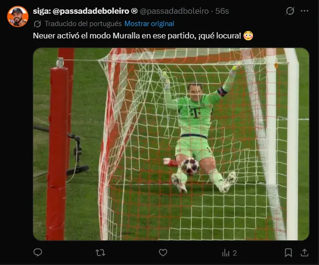Click the view count number 2
The height and width of the screenshot is (265, 319).
point(235,253)
